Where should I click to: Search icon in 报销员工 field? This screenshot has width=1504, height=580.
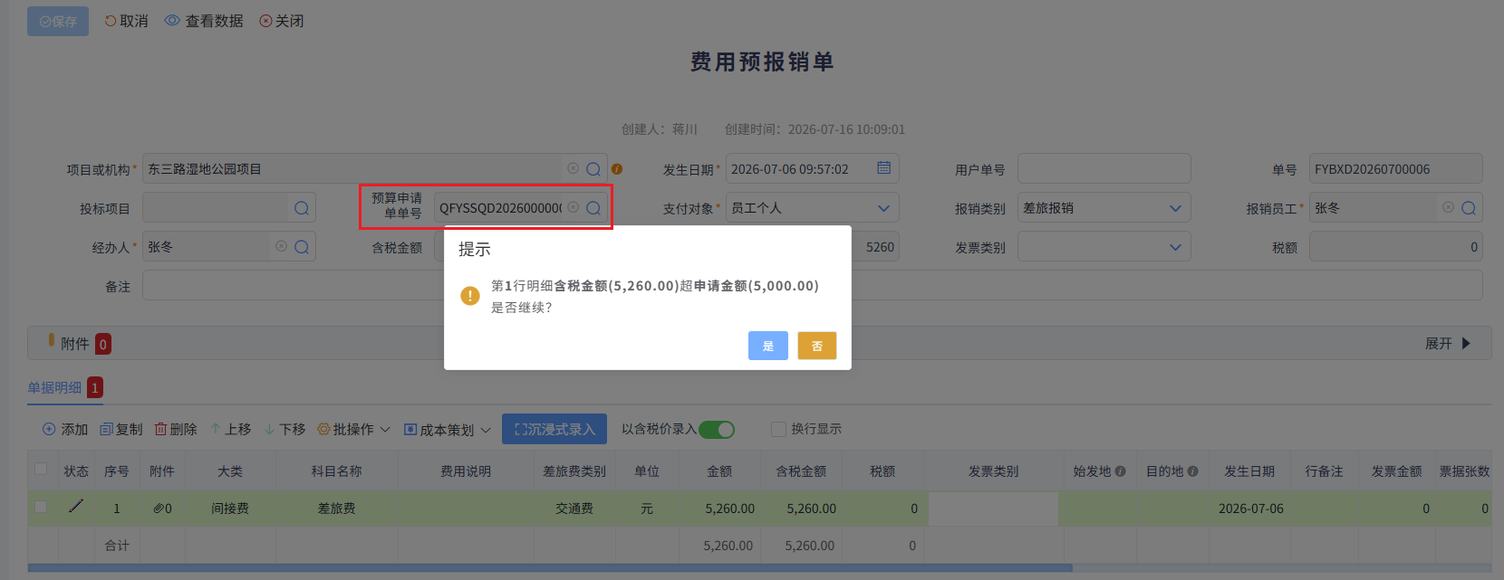point(1469,208)
